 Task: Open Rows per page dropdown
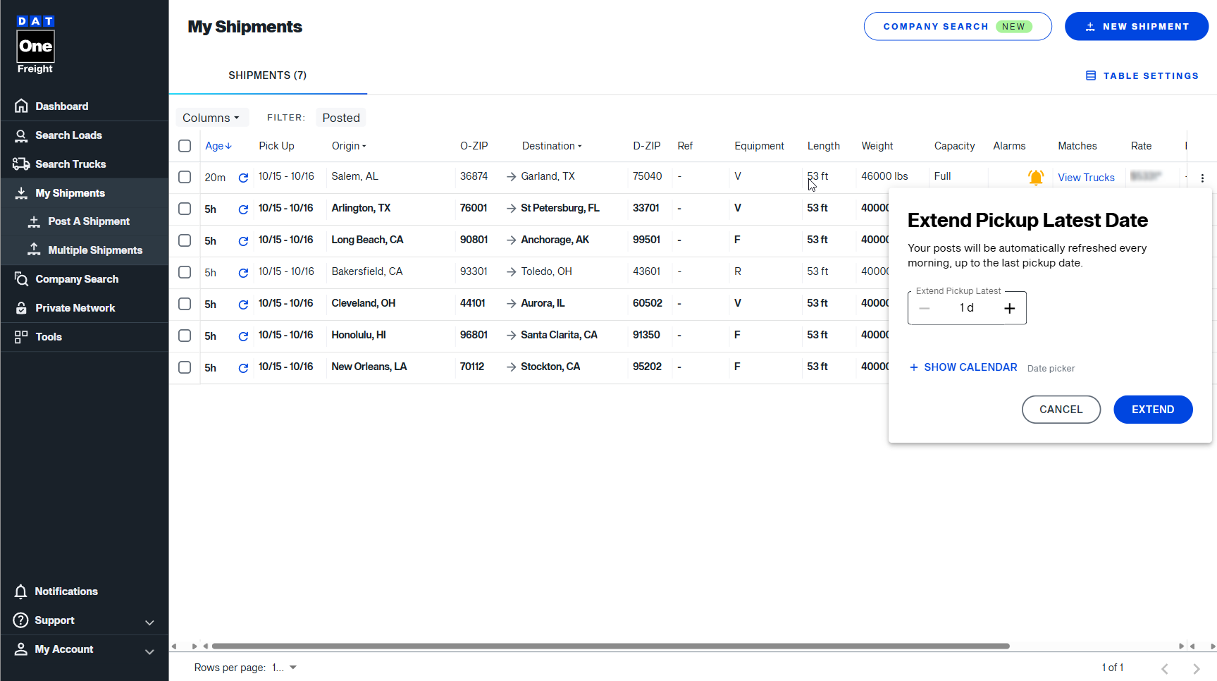click(284, 668)
